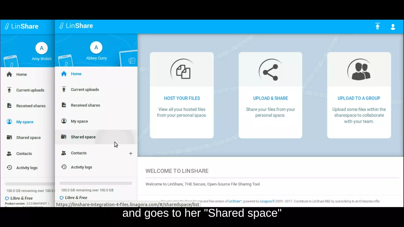Open Activity logs in Abbey Curry's menu
The width and height of the screenshot is (404, 227).
(96, 167)
